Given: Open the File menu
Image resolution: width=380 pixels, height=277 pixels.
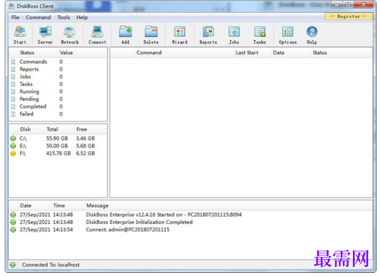Looking at the screenshot, I should tap(15, 18).
